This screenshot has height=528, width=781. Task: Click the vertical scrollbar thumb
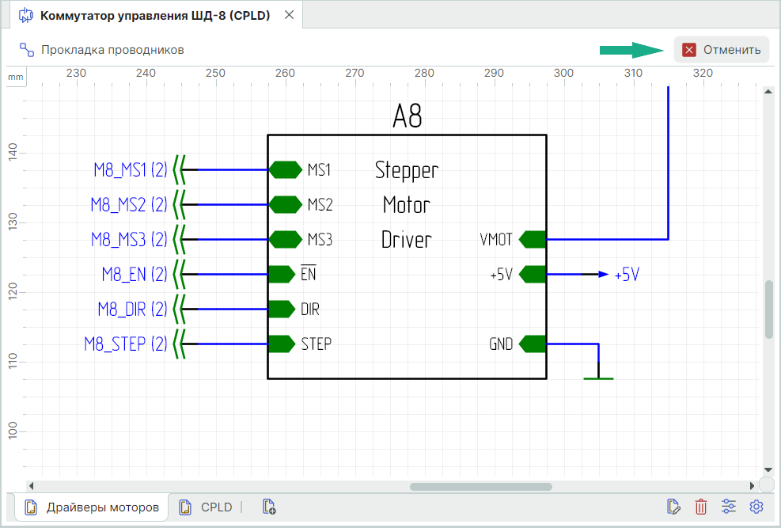[768, 309]
